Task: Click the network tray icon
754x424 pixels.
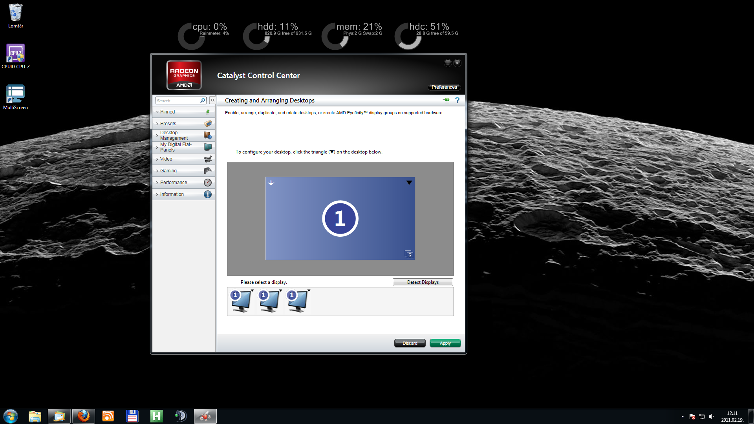Action: click(x=702, y=417)
